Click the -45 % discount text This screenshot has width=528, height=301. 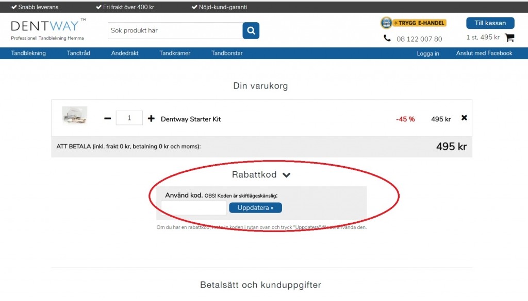pos(405,119)
